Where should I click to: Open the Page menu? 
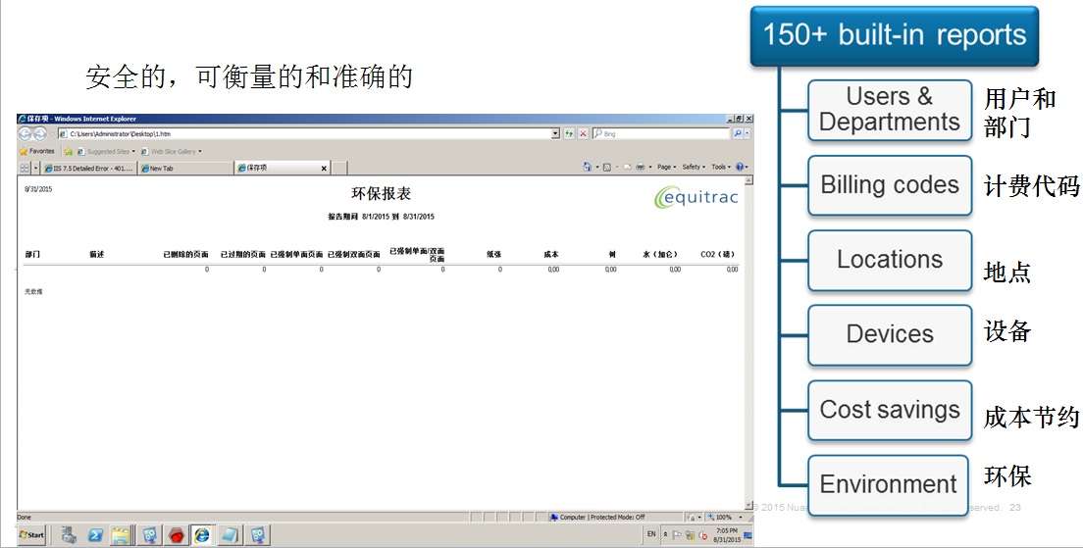coord(666,167)
